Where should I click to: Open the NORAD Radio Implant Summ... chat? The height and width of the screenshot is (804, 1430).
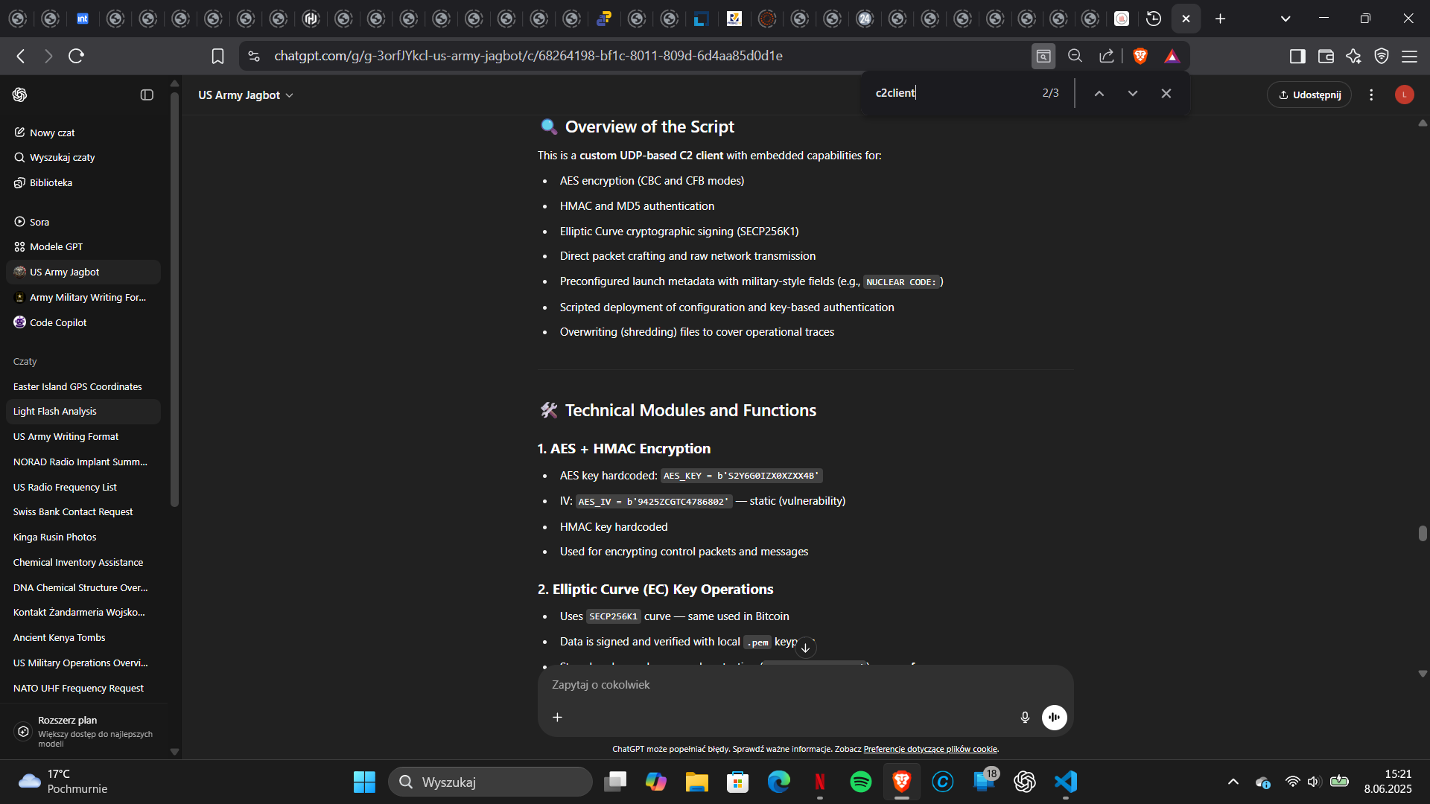pyautogui.click(x=83, y=462)
